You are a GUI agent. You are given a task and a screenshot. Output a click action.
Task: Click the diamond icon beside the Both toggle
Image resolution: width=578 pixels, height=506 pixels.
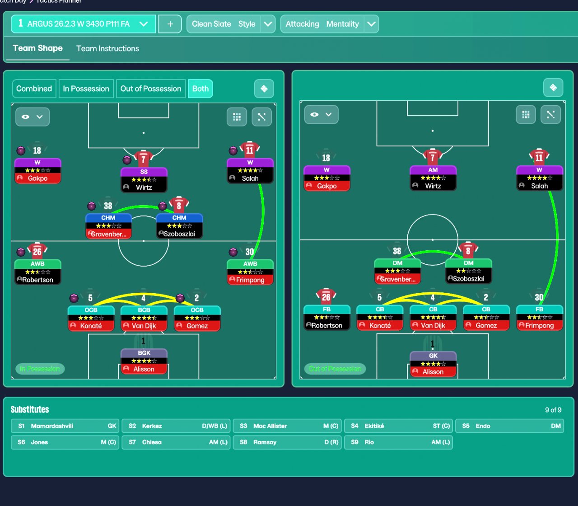pyautogui.click(x=264, y=89)
